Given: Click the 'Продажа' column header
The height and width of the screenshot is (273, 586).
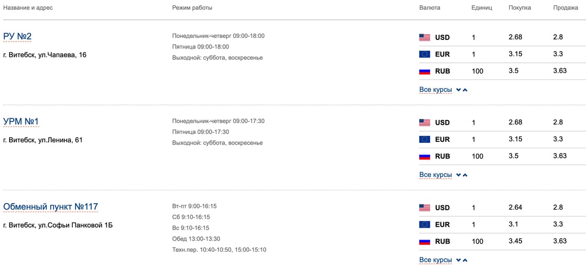Looking at the screenshot, I should tap(565, 8).
